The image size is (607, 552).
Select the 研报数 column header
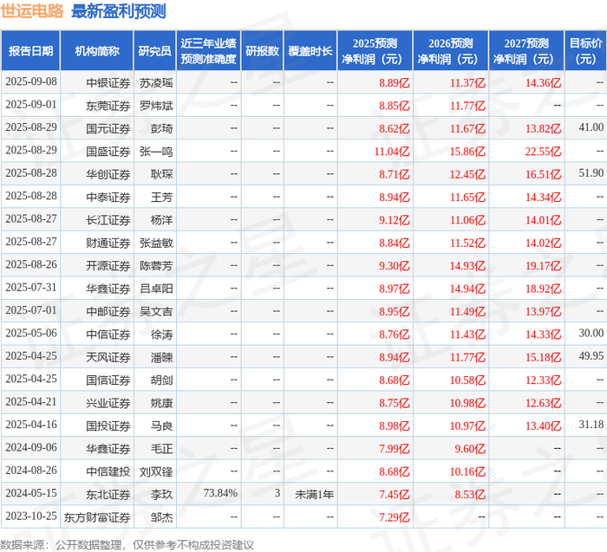tap(262, 51)
